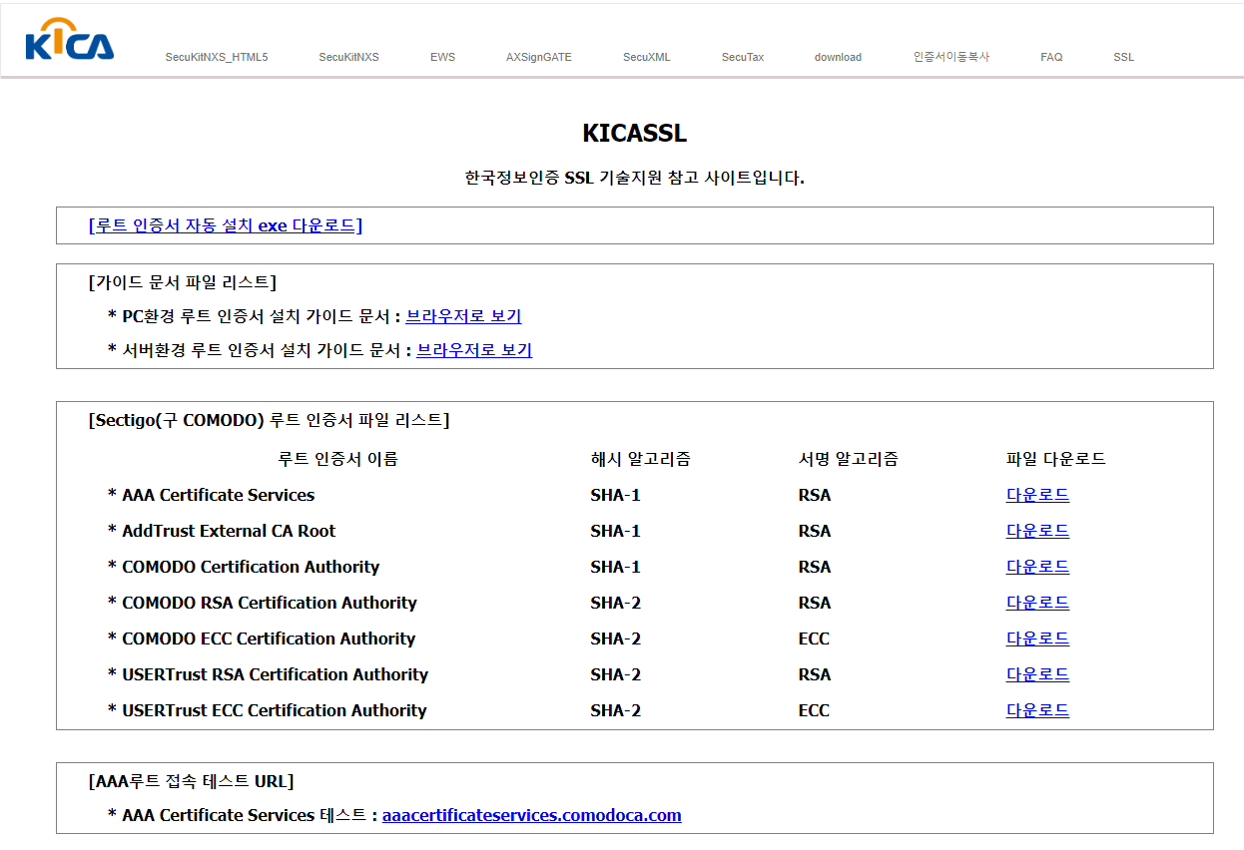Download COMODO RSA Certification Authority certificate
1244x850 pixels.
click(1037, 603)
